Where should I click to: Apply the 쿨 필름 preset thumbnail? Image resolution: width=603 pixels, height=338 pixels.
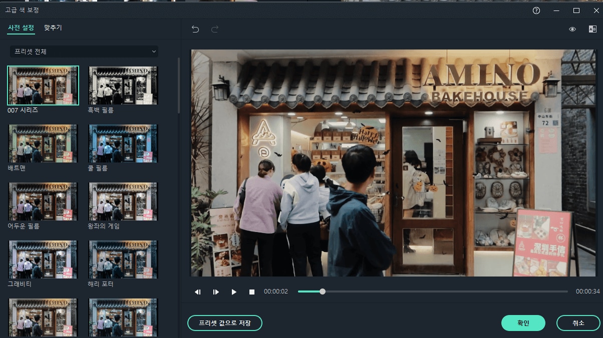123,143
